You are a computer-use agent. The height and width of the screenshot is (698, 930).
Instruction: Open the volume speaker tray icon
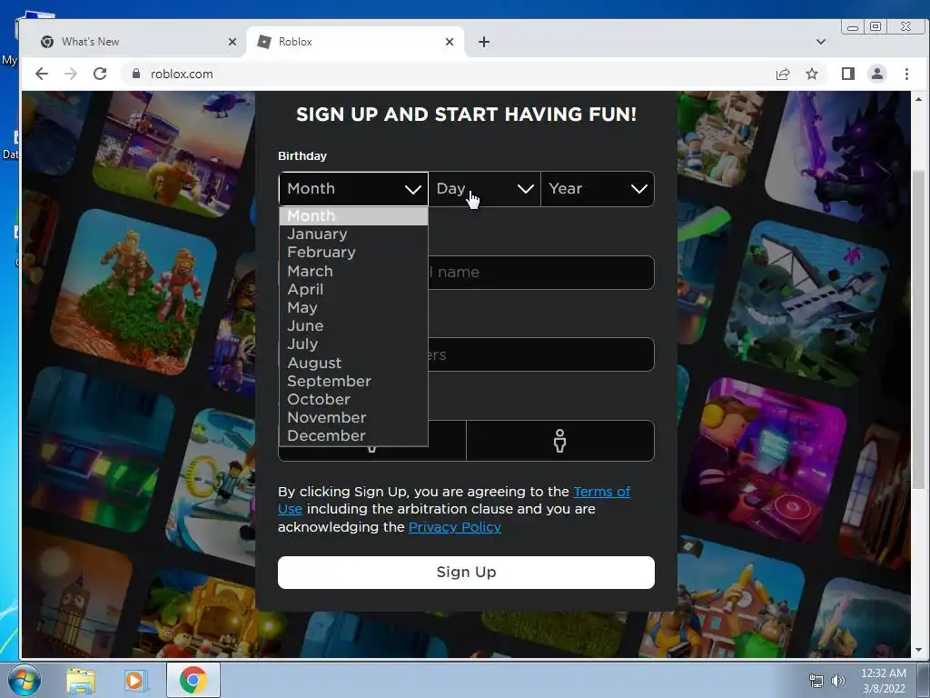click(x=837, y=682)
